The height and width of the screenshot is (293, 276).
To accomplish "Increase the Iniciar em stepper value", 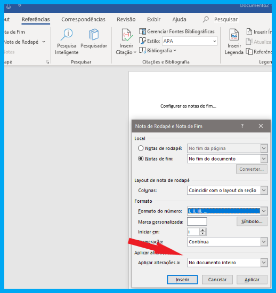I will pyautogui.click(x=202, y=230).
